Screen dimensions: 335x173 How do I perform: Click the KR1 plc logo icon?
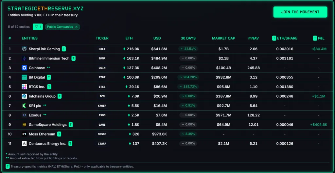(24, 106)
